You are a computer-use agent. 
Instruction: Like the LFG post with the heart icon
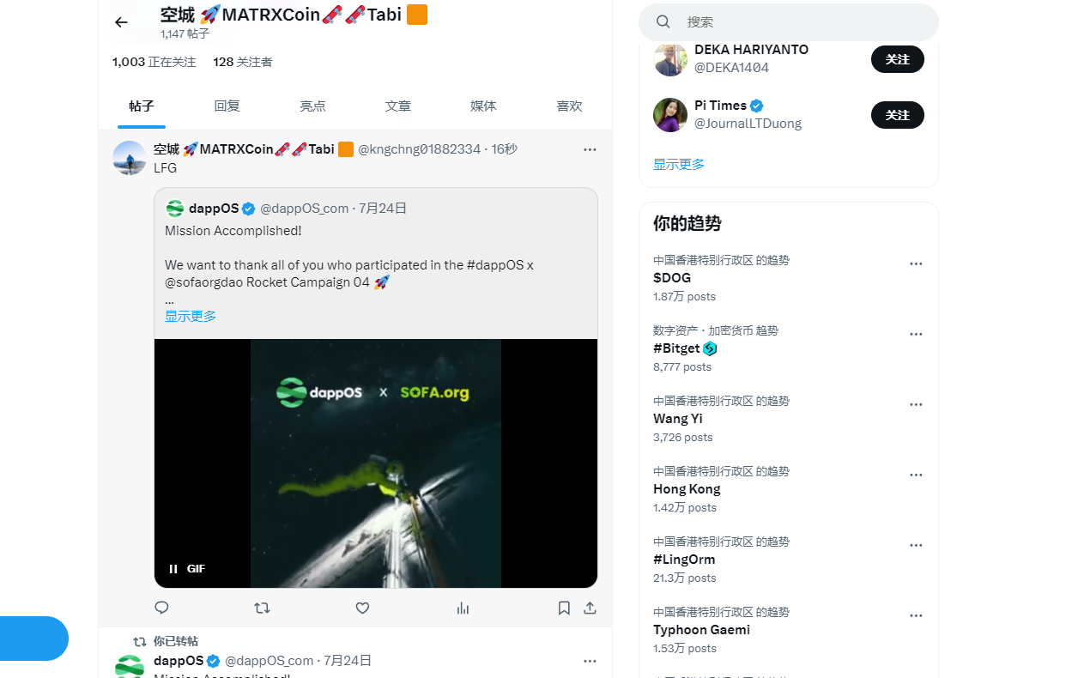(x=362, y=608)
